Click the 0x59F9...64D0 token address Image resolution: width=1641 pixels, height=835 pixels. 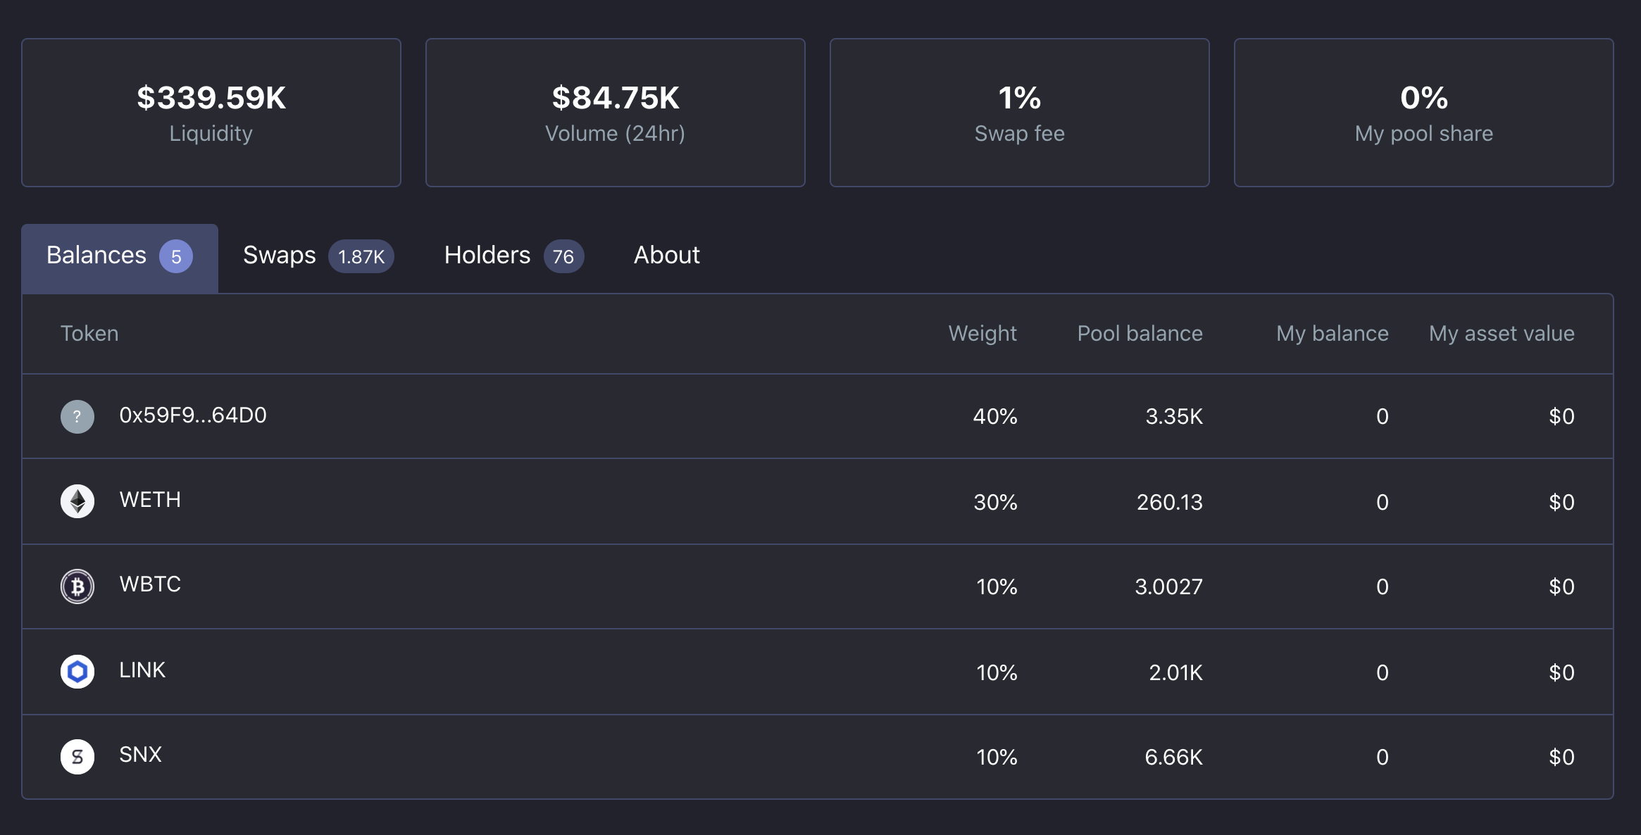tap(193, 415)
